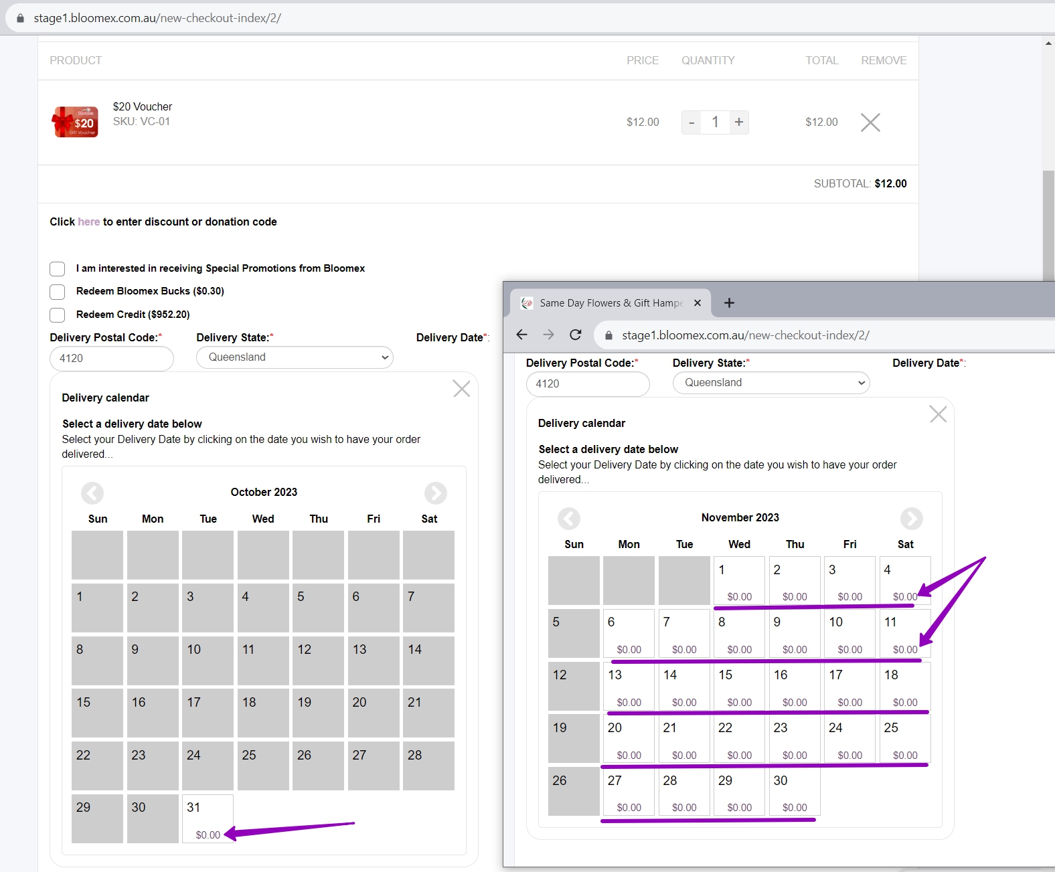Click next month arrow in November calendar
Image resolution: width=1055 pixels, height=872 pixels.
tap(911, 519)
